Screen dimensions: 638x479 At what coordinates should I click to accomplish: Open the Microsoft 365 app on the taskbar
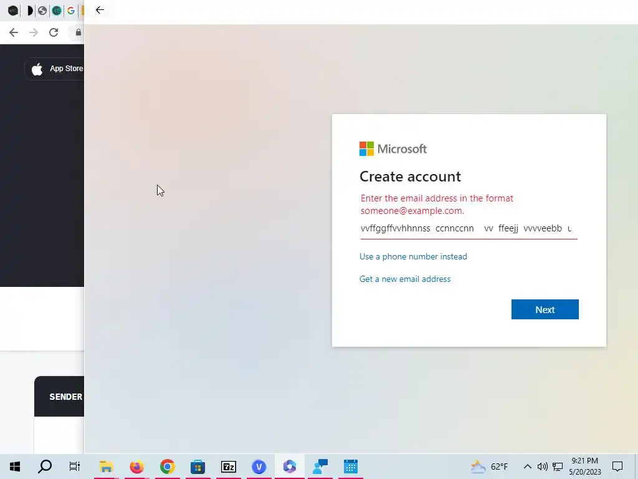point(289,467)
